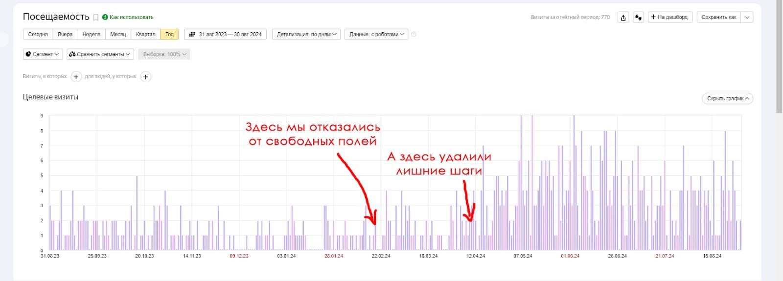Choose the Год period
The height and width of the screenshot is (281, 783).
pyautogui.click(x=169, y=34)
